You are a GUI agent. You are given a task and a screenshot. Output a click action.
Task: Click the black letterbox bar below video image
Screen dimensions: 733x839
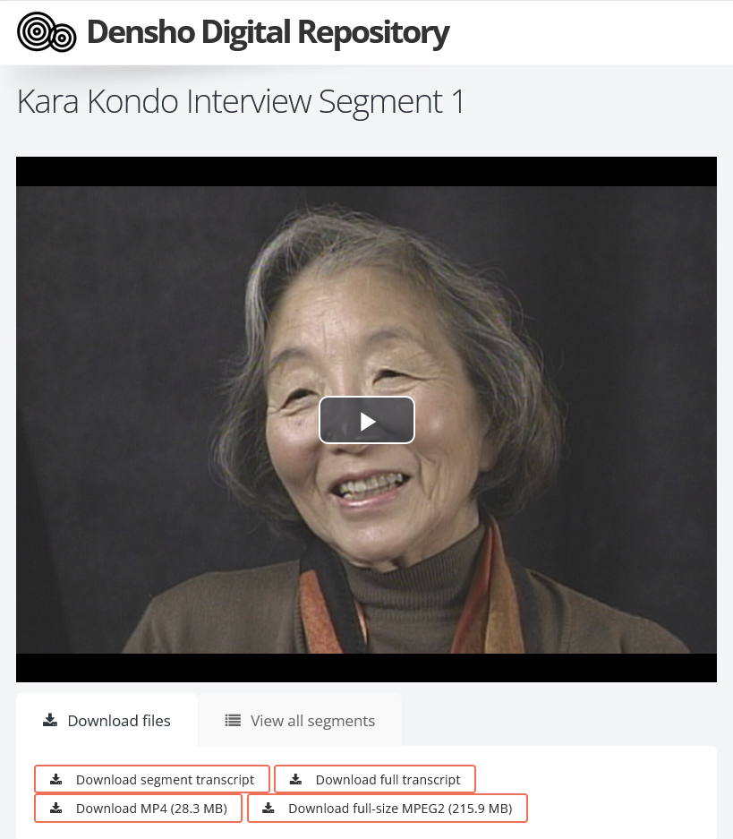366,667
